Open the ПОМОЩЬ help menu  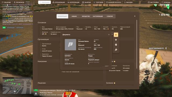[x=166, y=2]
